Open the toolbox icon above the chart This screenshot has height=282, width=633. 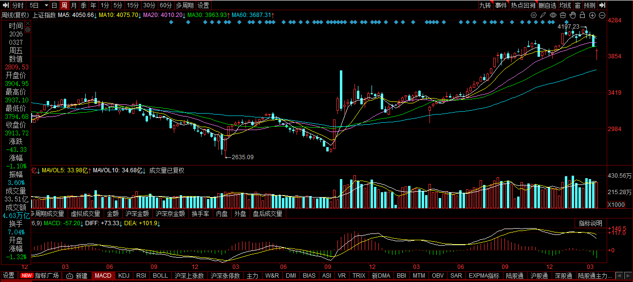562,15
